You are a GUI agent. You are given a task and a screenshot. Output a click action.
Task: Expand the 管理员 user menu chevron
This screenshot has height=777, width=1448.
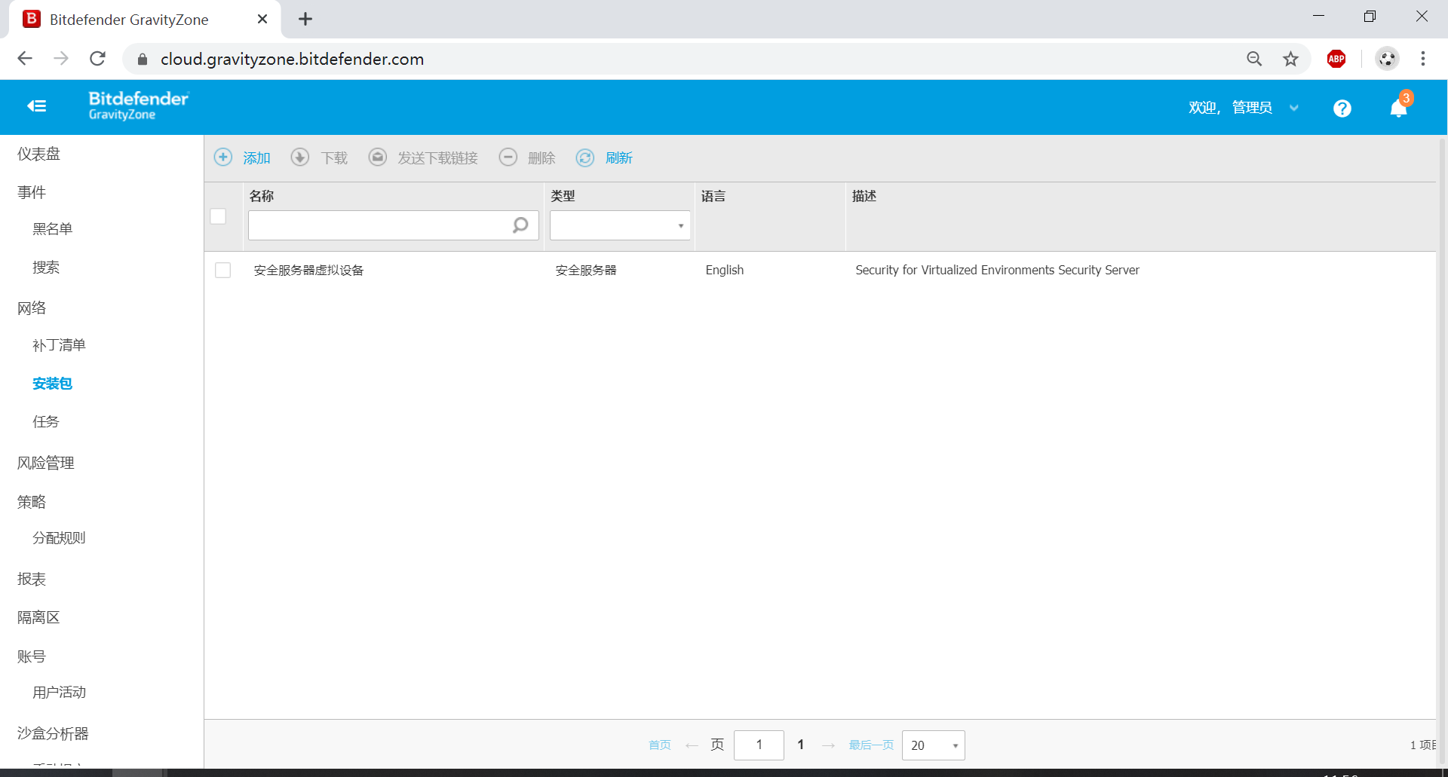point(1294,108)
